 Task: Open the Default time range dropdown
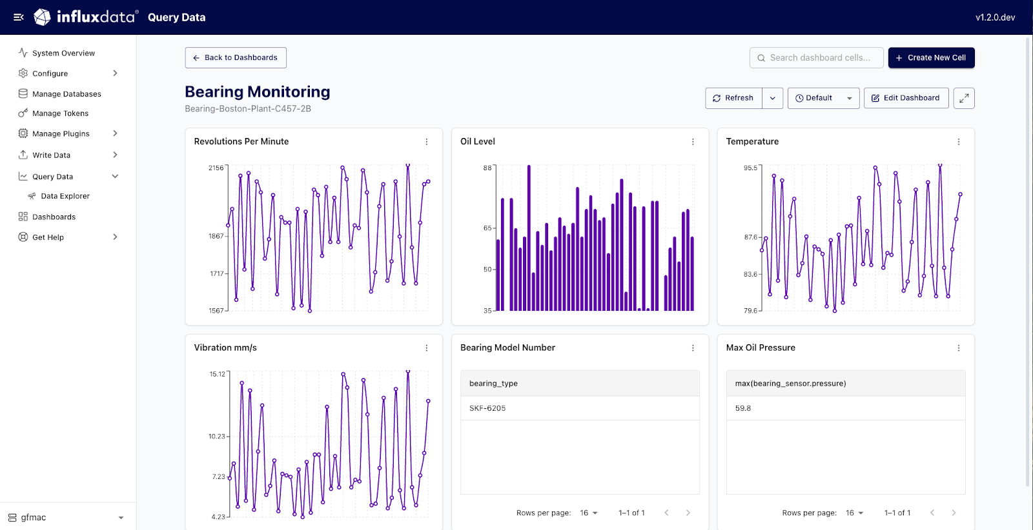click(x=823, y=99)
